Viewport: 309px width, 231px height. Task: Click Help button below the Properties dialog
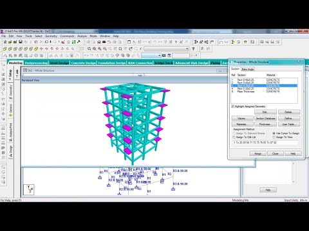point(268,190)
